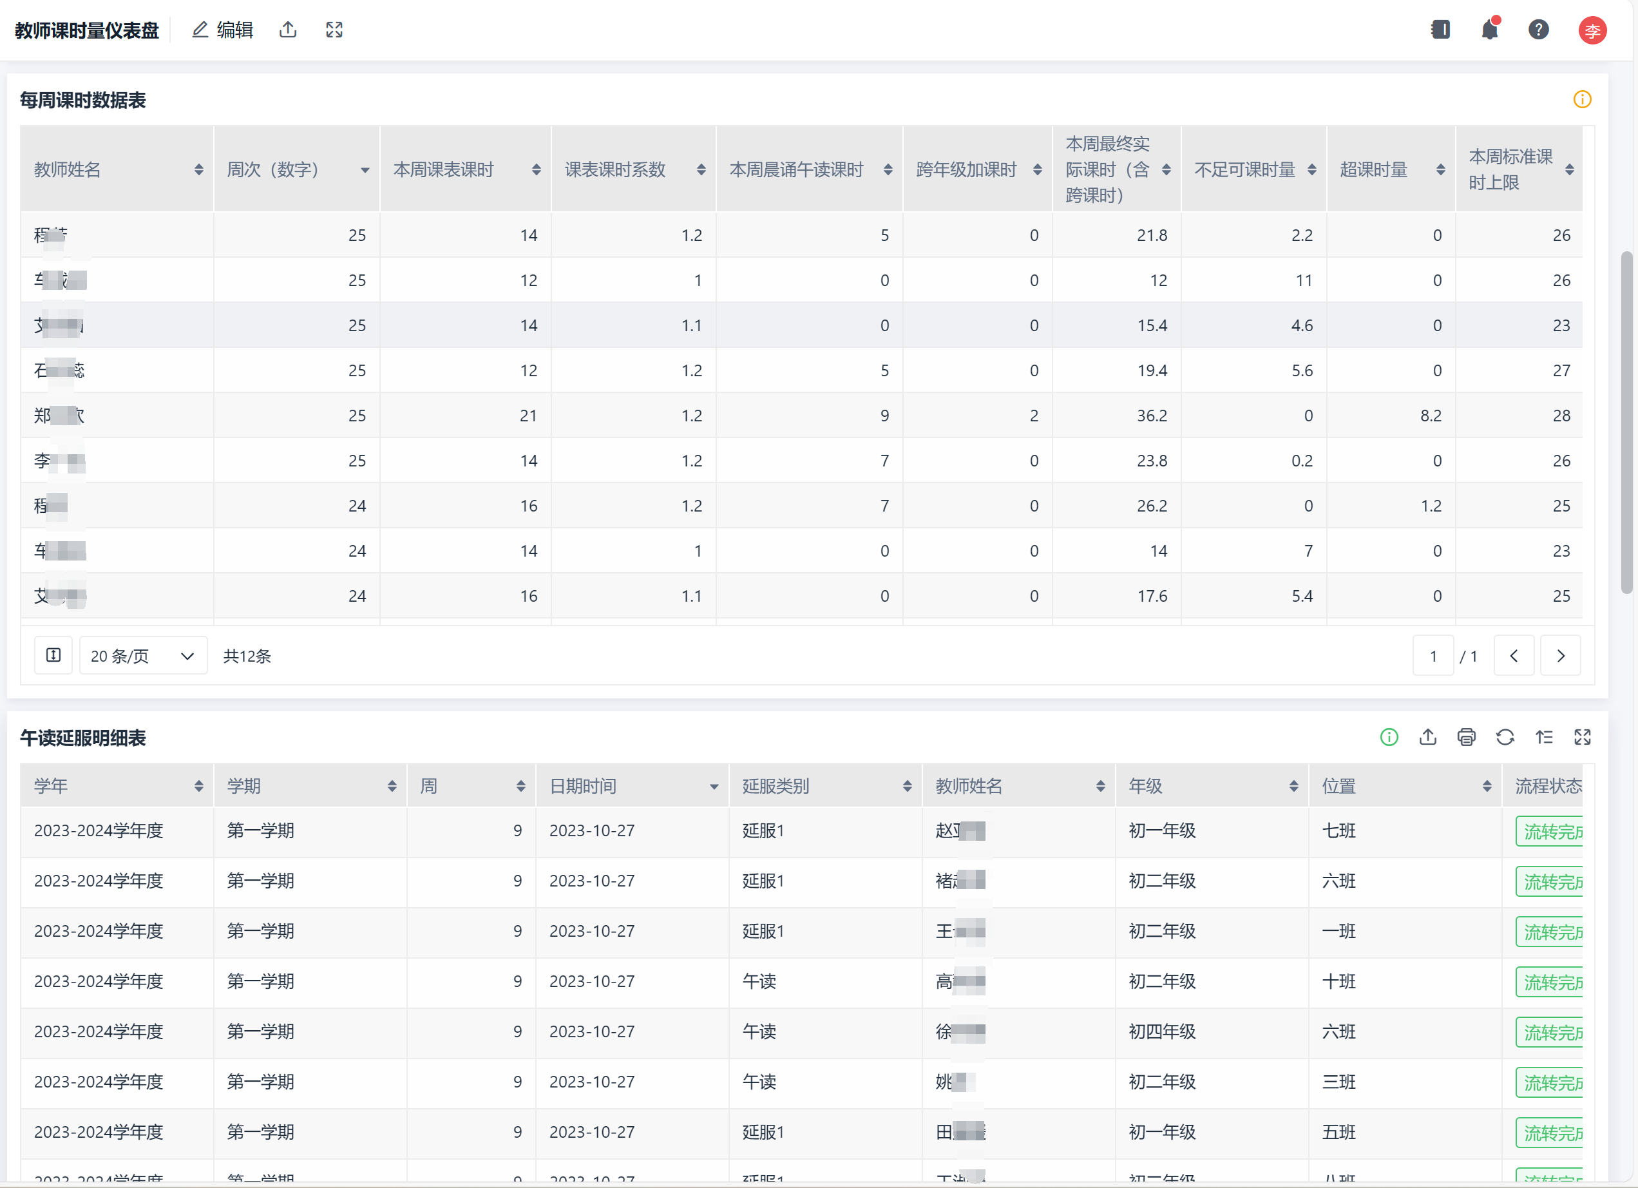
Task: Click the page number input field
Action: (x=1433, y=655)
